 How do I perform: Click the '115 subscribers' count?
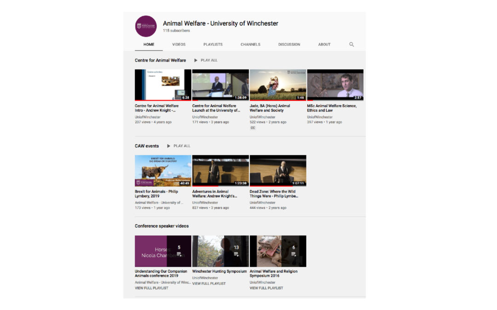pyautogui.click(x=177, y=31)
